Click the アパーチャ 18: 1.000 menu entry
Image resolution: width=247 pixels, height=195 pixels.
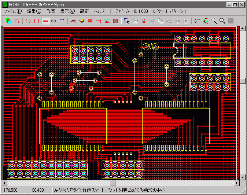(x=132, y=11)
